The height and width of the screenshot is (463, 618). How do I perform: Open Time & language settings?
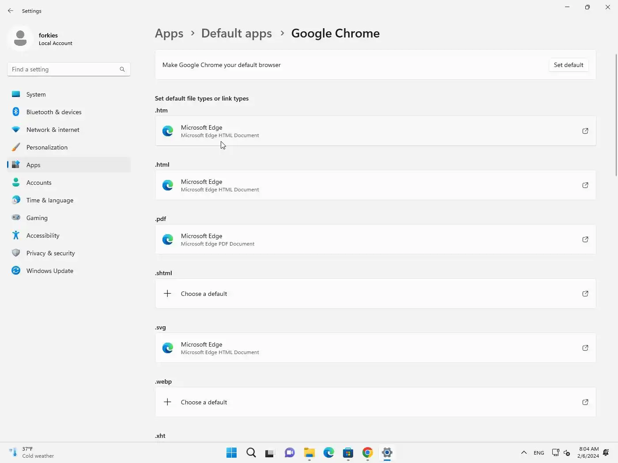click(69, 200)
